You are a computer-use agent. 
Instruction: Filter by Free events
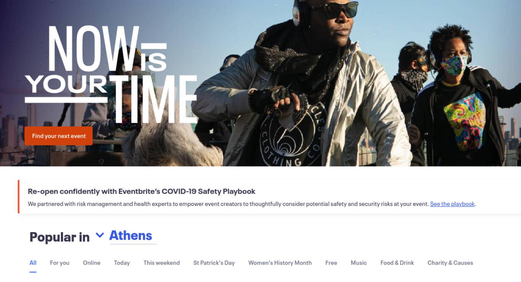331,263
